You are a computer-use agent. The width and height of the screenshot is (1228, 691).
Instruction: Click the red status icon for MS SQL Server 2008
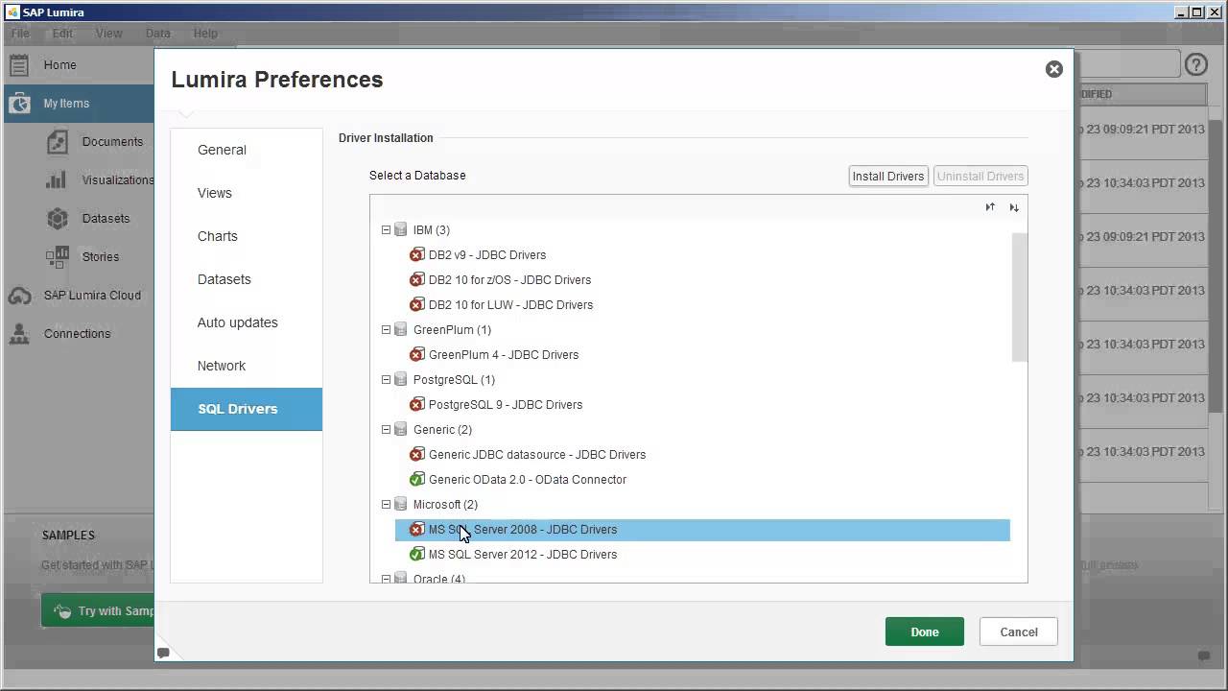point(417,530)
